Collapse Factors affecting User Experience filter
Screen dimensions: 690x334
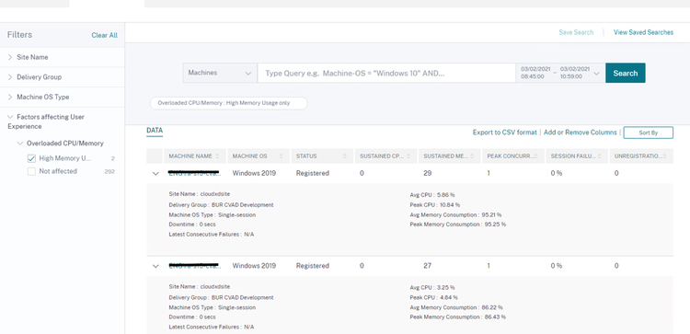(x=10, y=117)
